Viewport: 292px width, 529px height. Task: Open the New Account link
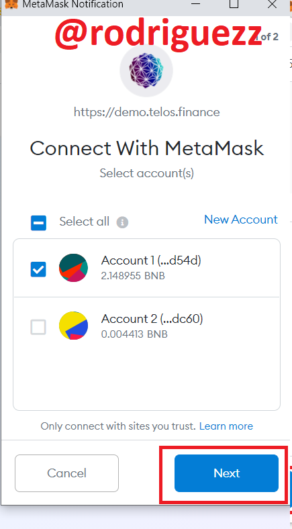coord(241,220)
